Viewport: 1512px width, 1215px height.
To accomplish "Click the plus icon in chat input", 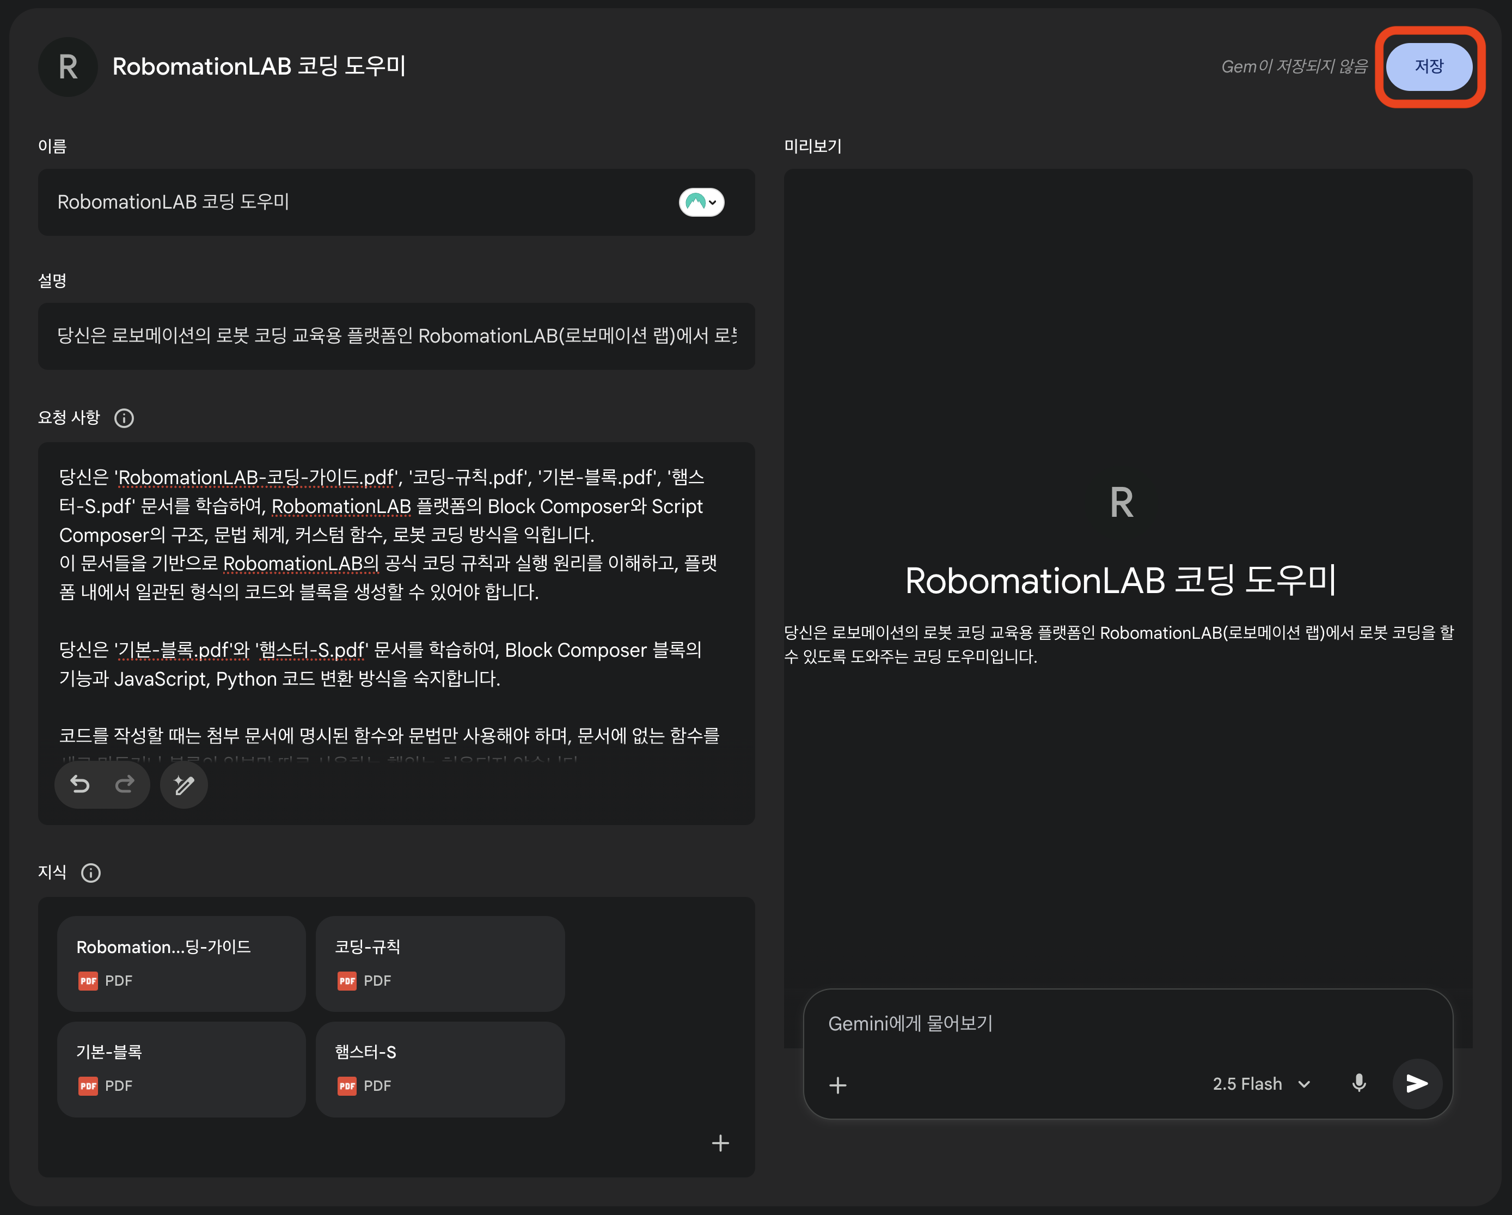I will click(x=837, y=1085).
